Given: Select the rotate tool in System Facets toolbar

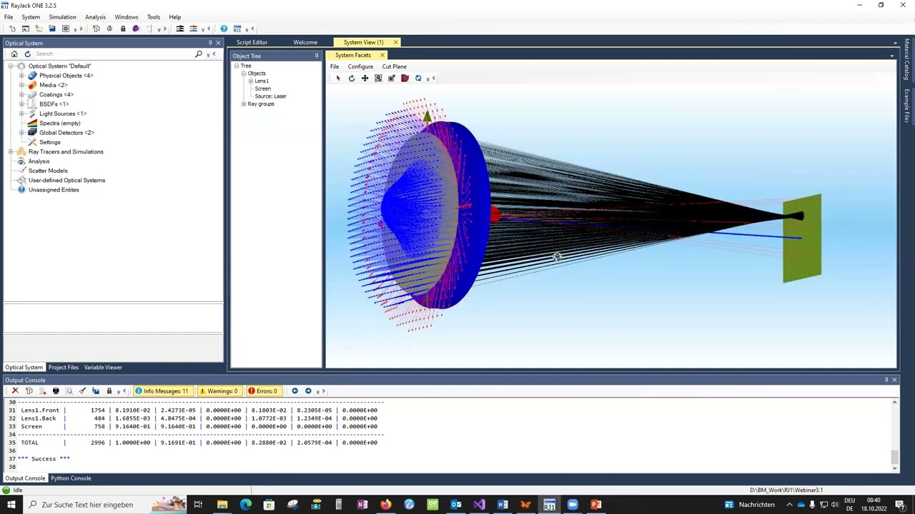Looking at the screenshot, I should click(352, 79).
